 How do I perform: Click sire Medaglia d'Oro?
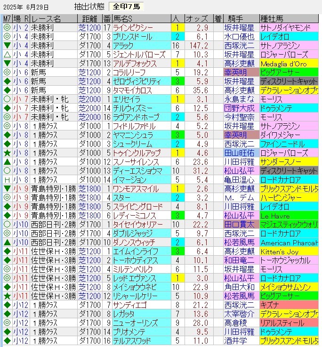(x=283, y=64)
